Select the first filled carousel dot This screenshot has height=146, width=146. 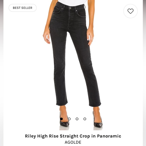pyautogui.click(x=61, y=119)
